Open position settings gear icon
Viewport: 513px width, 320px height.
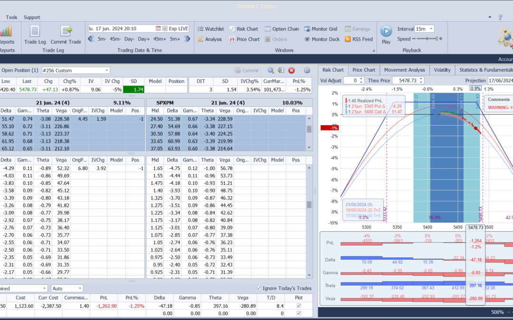coord(307,70)
